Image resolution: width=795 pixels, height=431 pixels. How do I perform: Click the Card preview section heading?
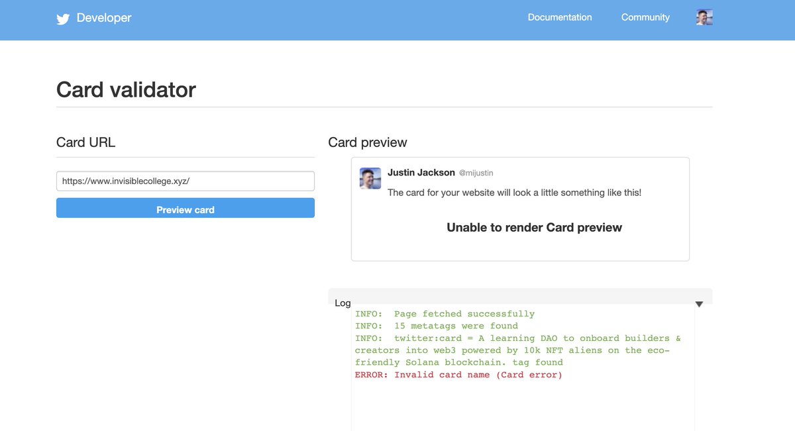click(x=368, y=142)
